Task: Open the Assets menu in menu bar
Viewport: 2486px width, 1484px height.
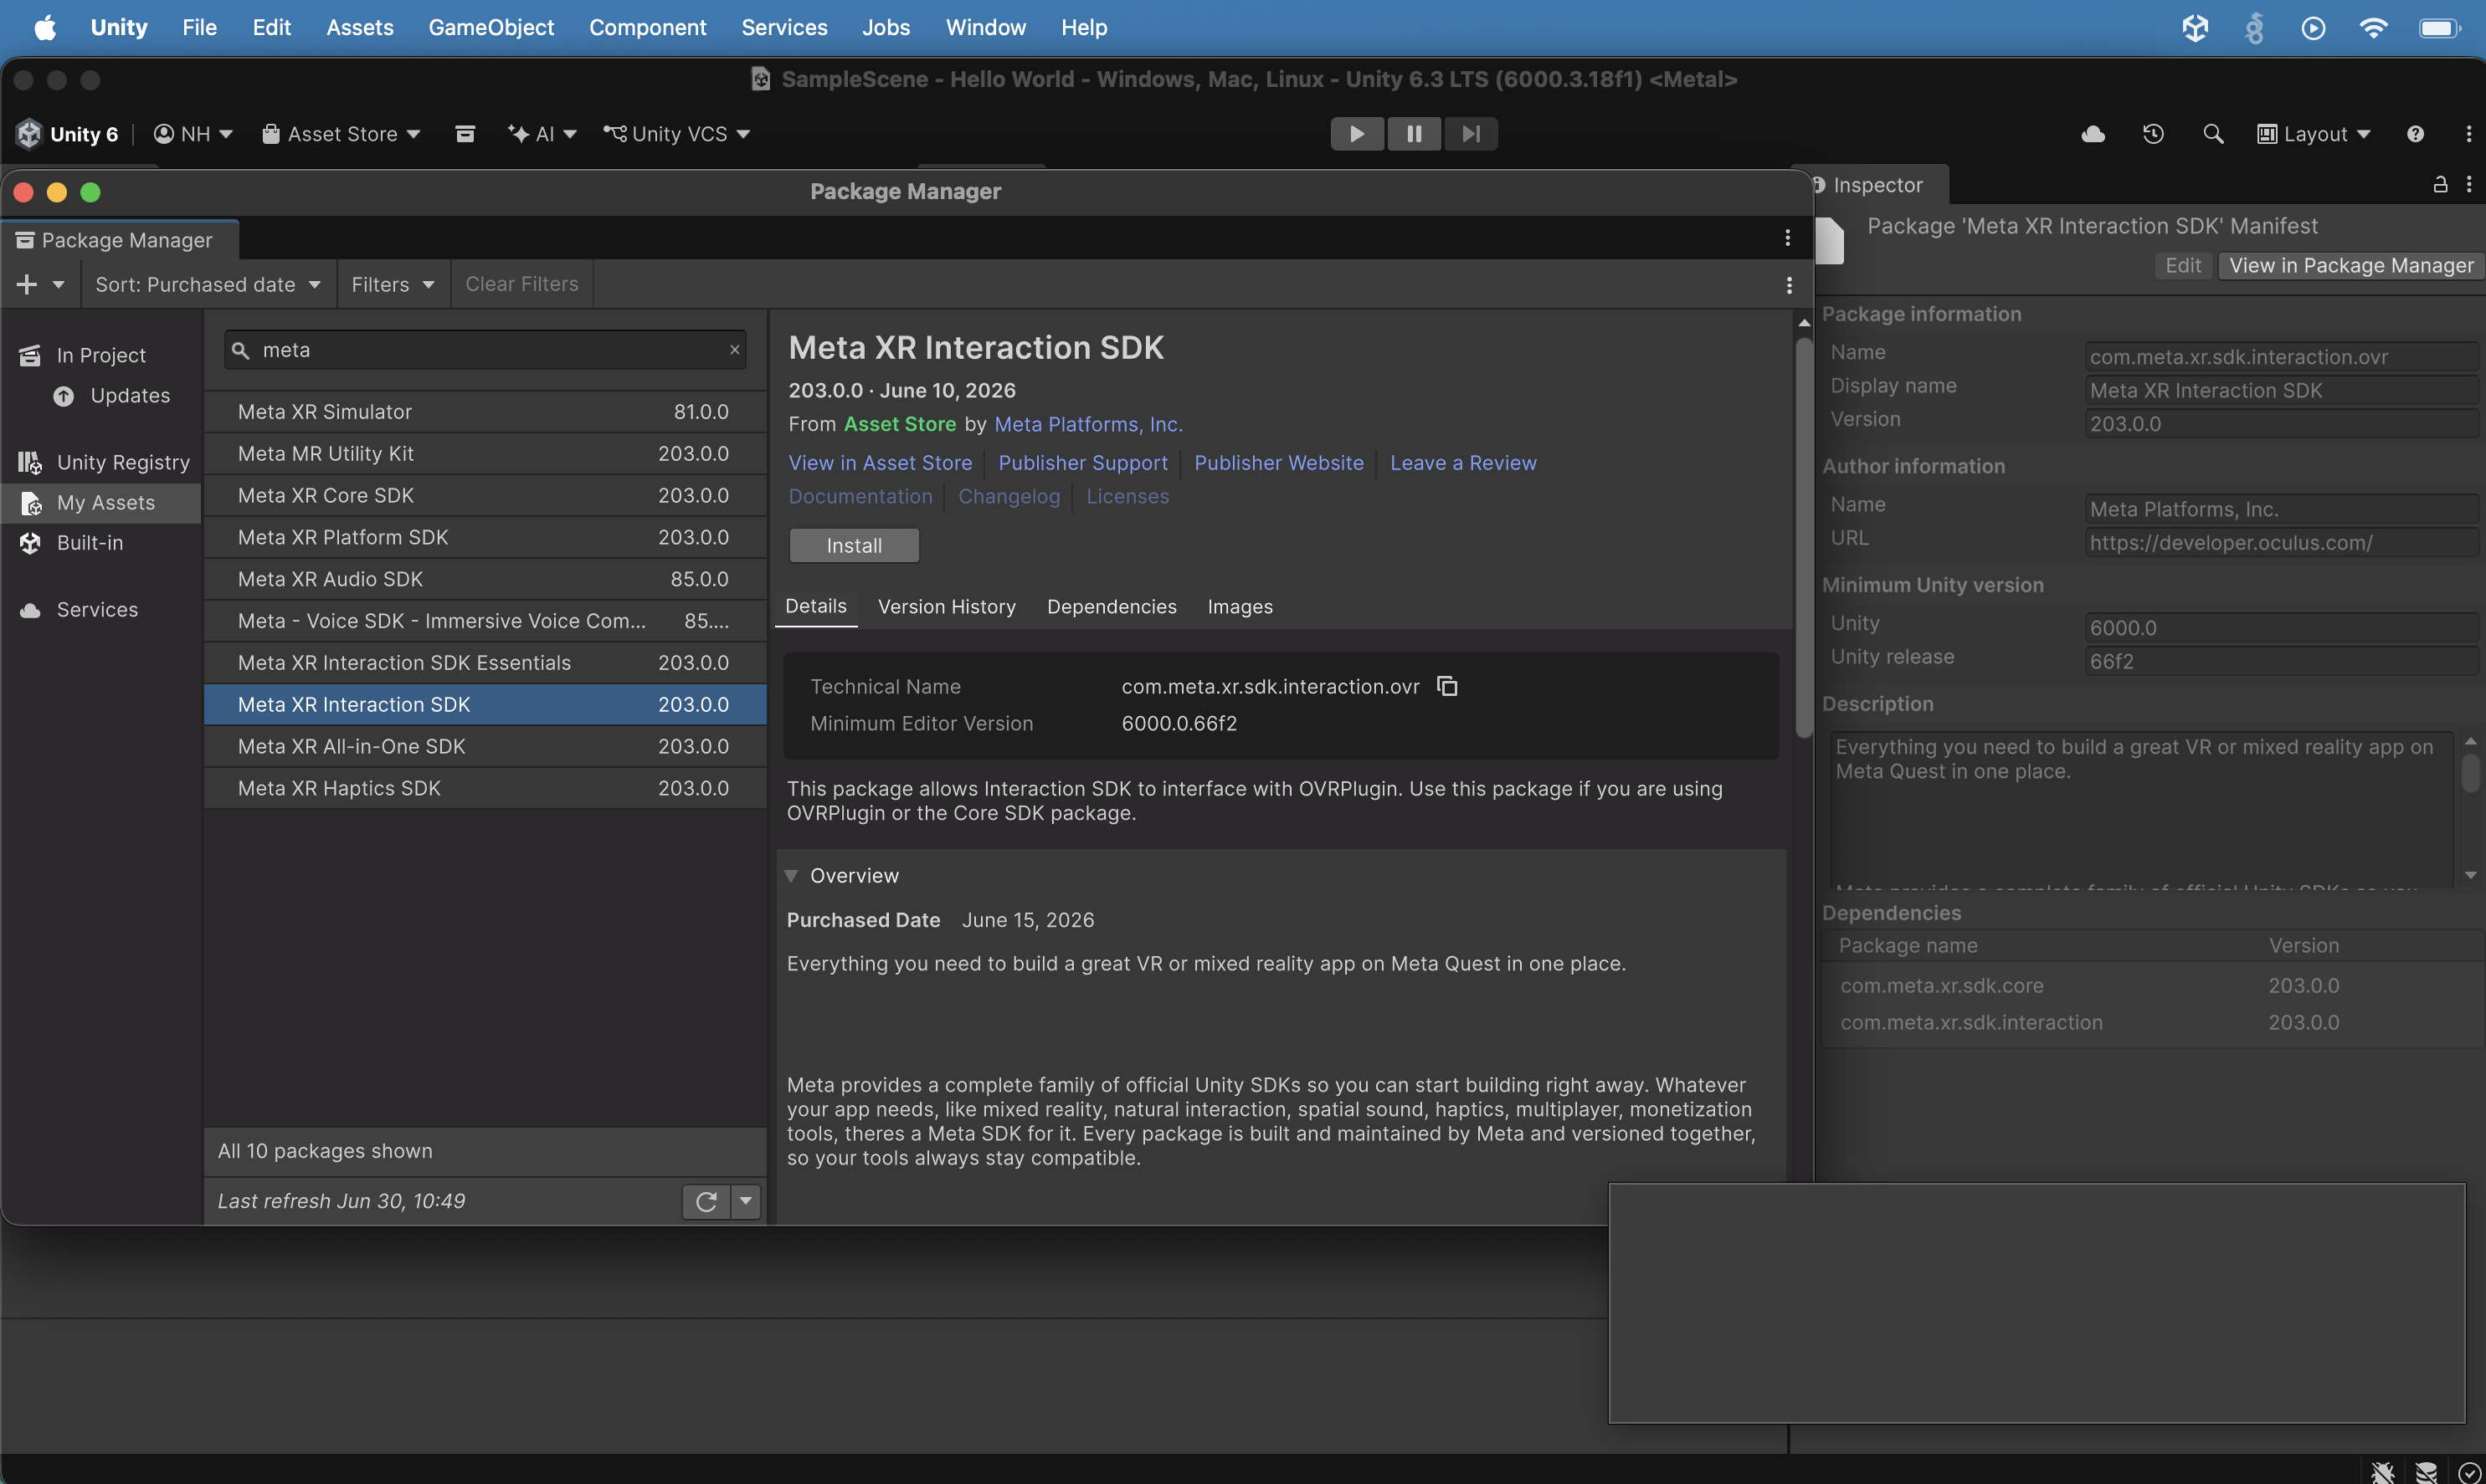Action: (359, 27)
